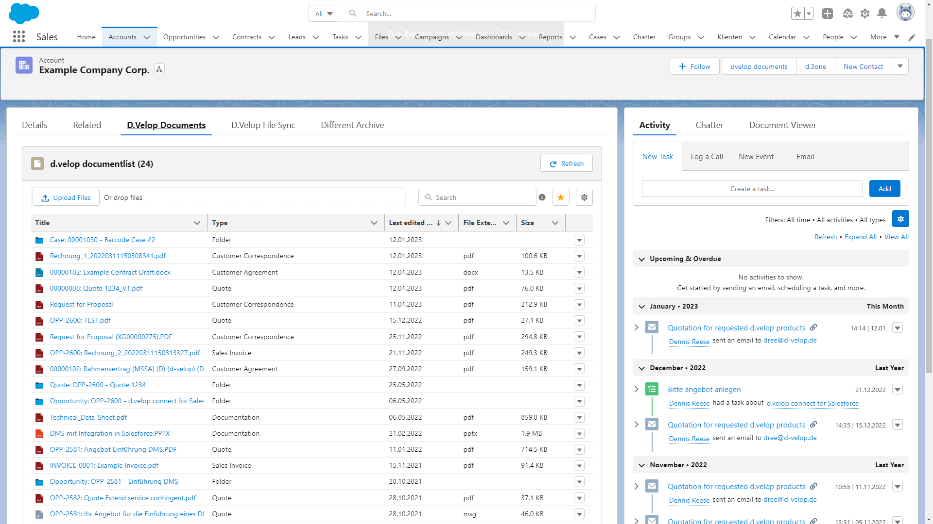
Task: Click dvelop documents button
Action: pyautogui.click(x=759, y=66)
